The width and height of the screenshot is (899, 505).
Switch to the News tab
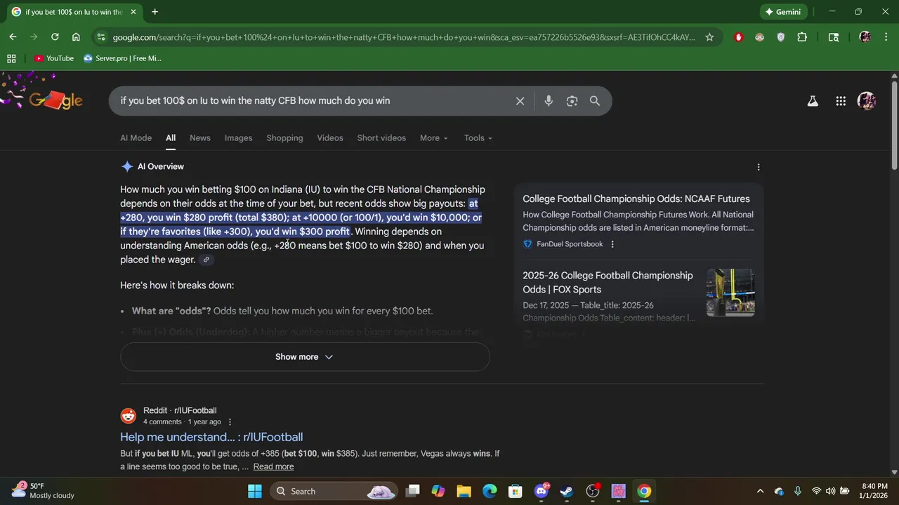click(x=200, y=138)
